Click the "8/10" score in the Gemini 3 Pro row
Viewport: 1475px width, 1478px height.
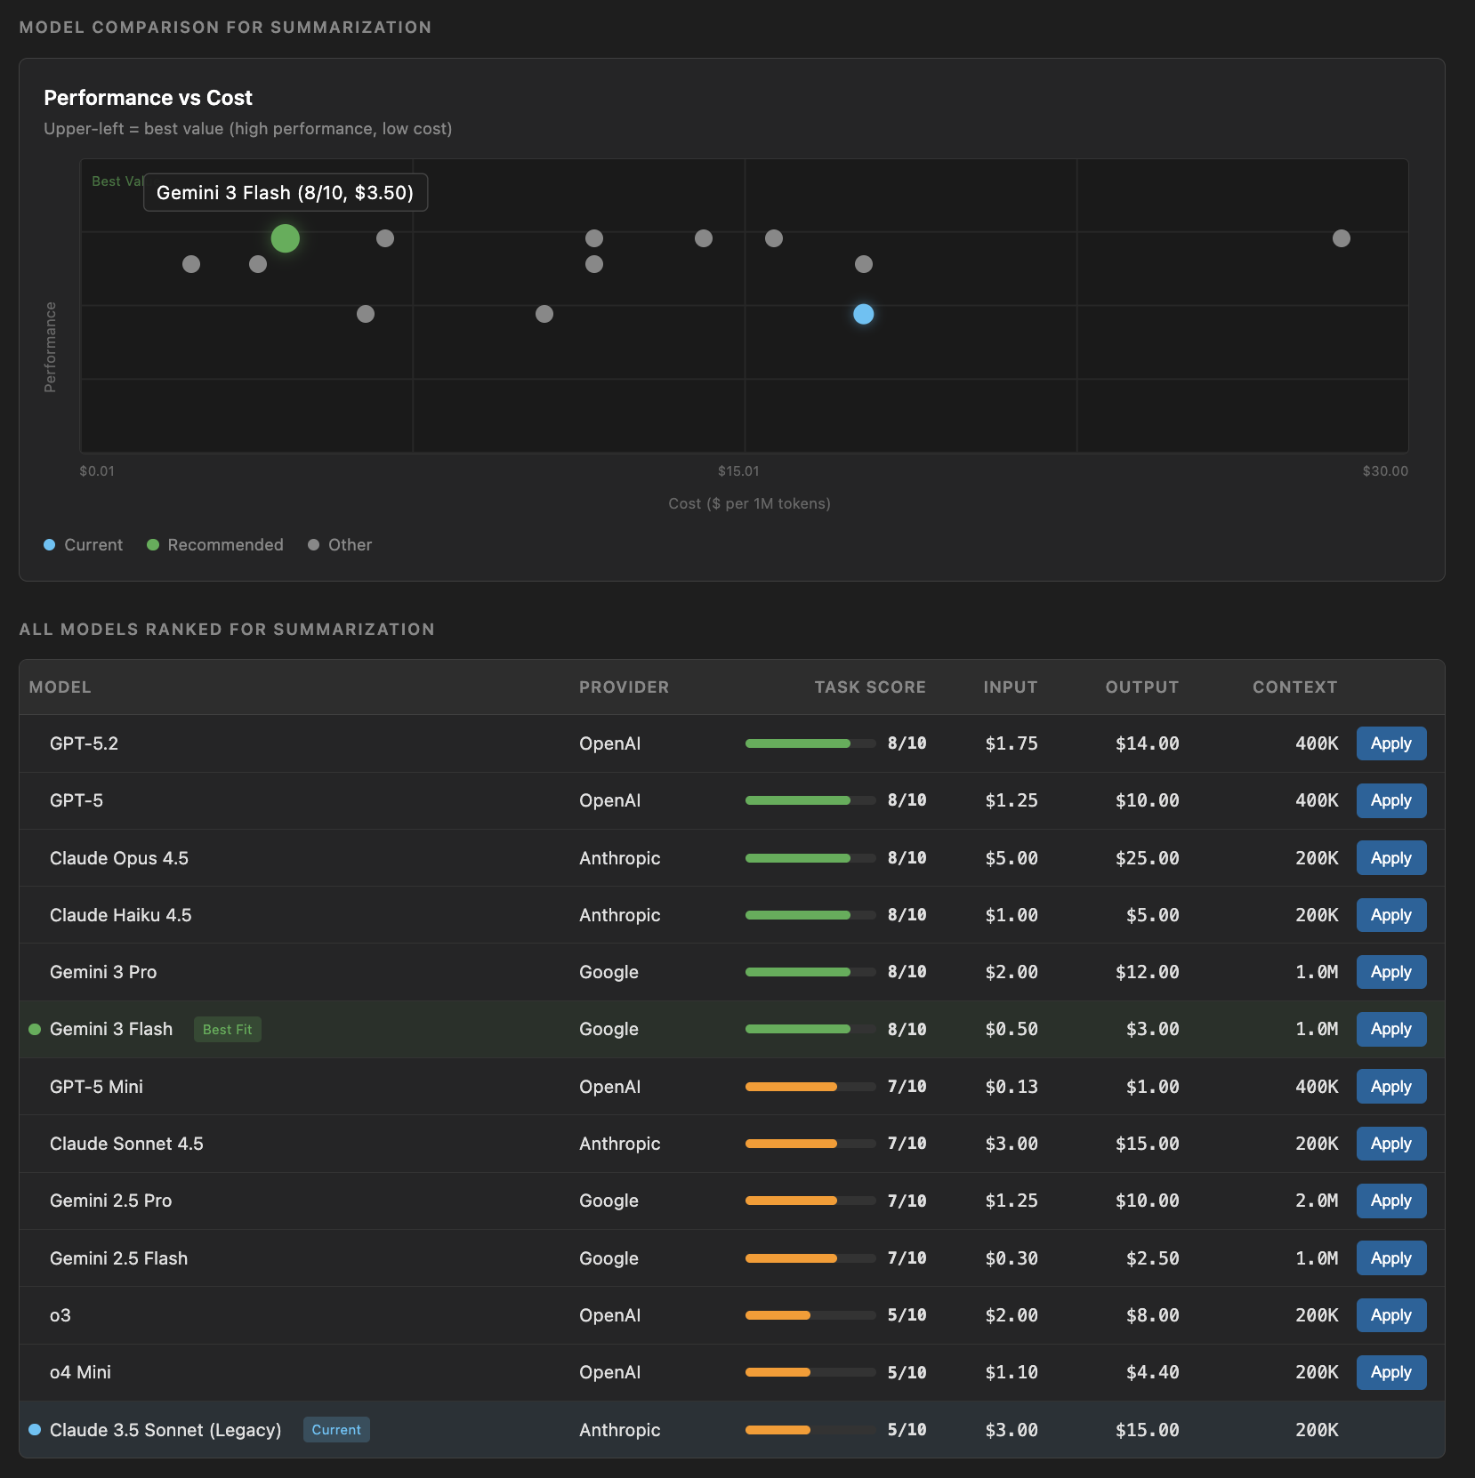tap(907, 972)
